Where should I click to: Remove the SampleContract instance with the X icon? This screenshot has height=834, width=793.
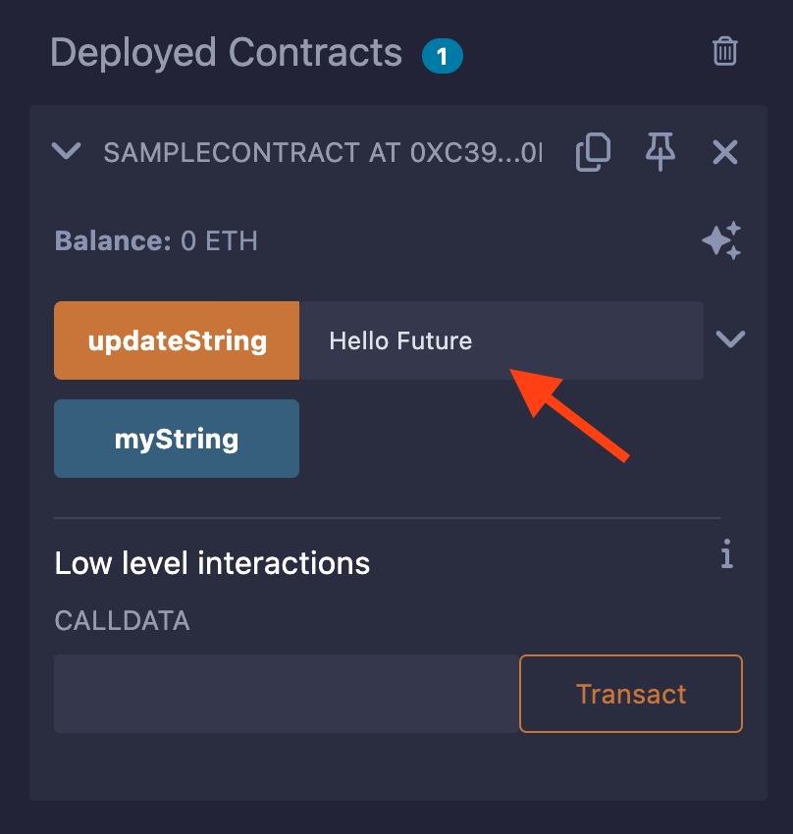725,153
